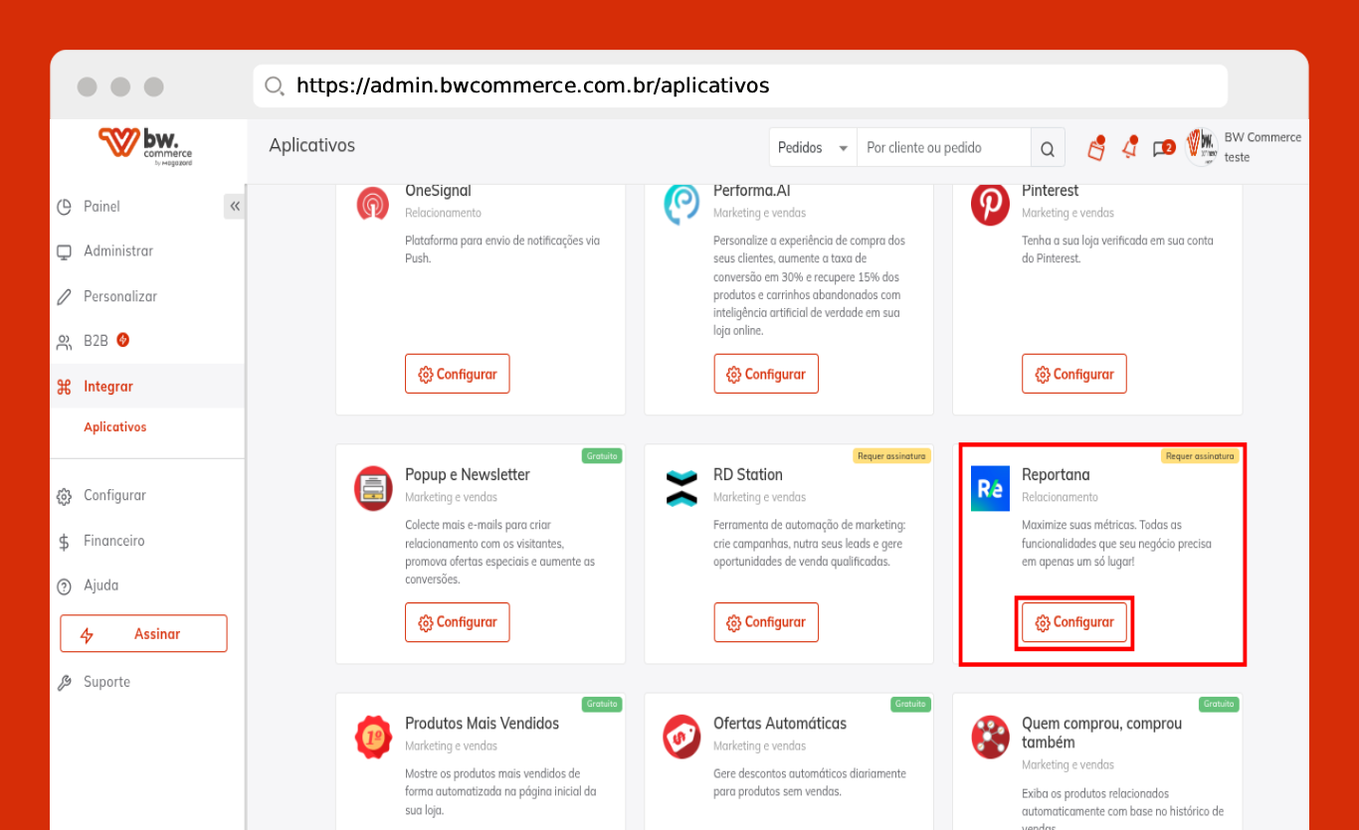Open the Pedidos search type dropdown
The width and height of the screenshot is (1359, 830).
coord(812,148)
